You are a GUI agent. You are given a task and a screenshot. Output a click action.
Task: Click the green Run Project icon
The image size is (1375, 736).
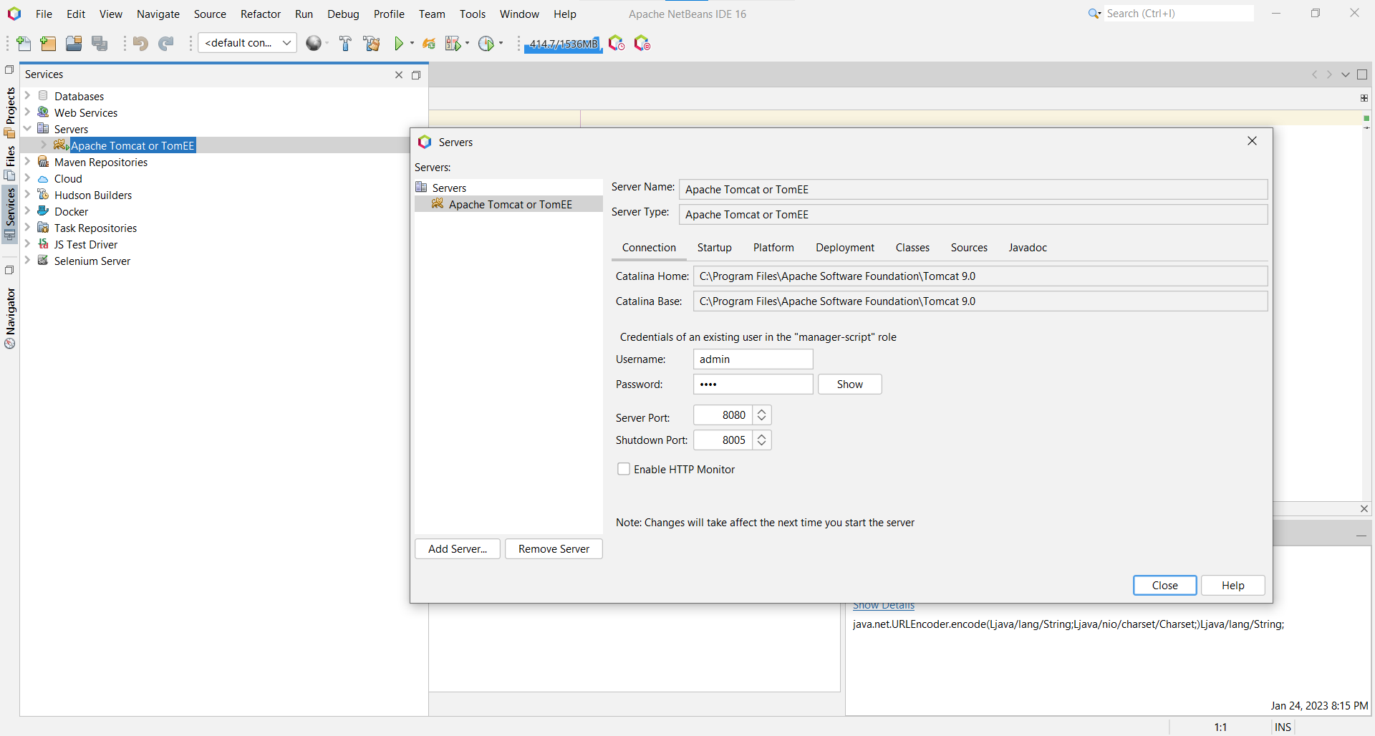(x=399, y=44)
